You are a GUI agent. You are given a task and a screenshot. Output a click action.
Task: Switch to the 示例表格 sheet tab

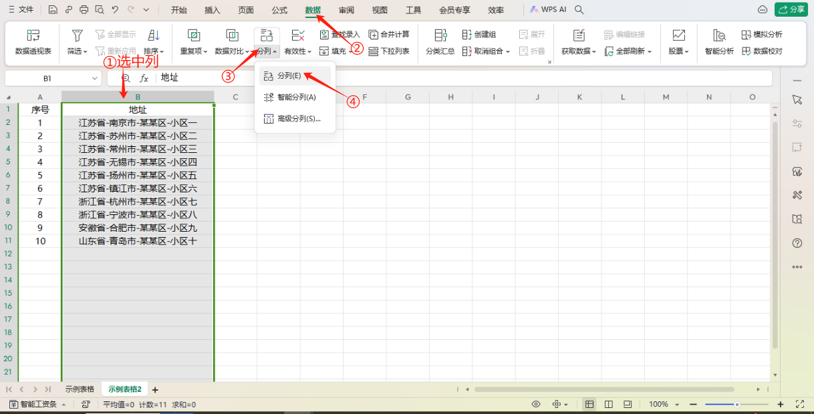80,389
